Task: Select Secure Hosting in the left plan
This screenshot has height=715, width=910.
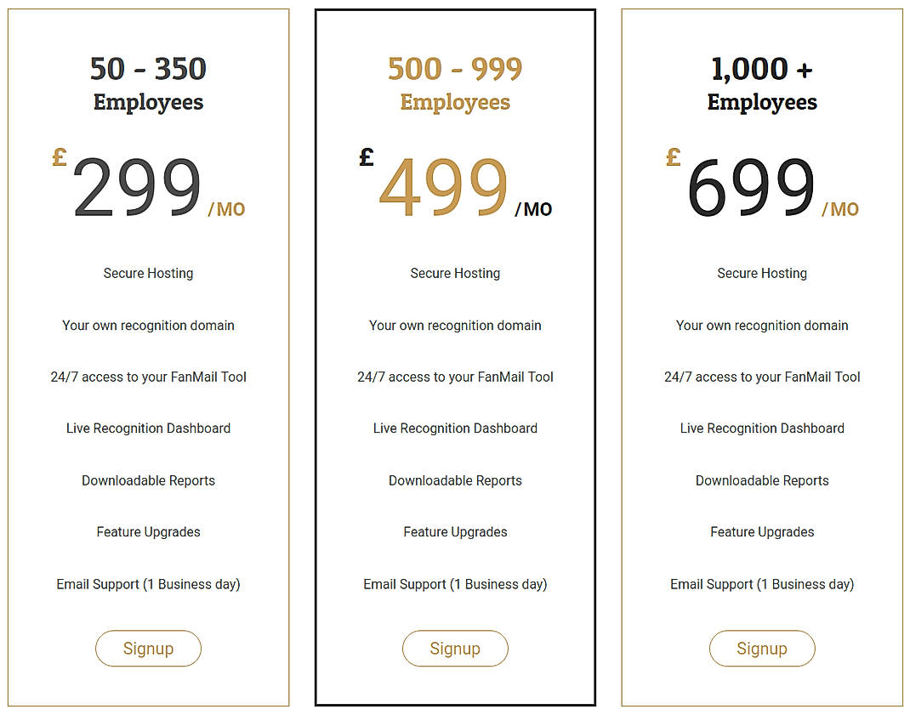Action: pyautogui.click(x=148, y=273)
